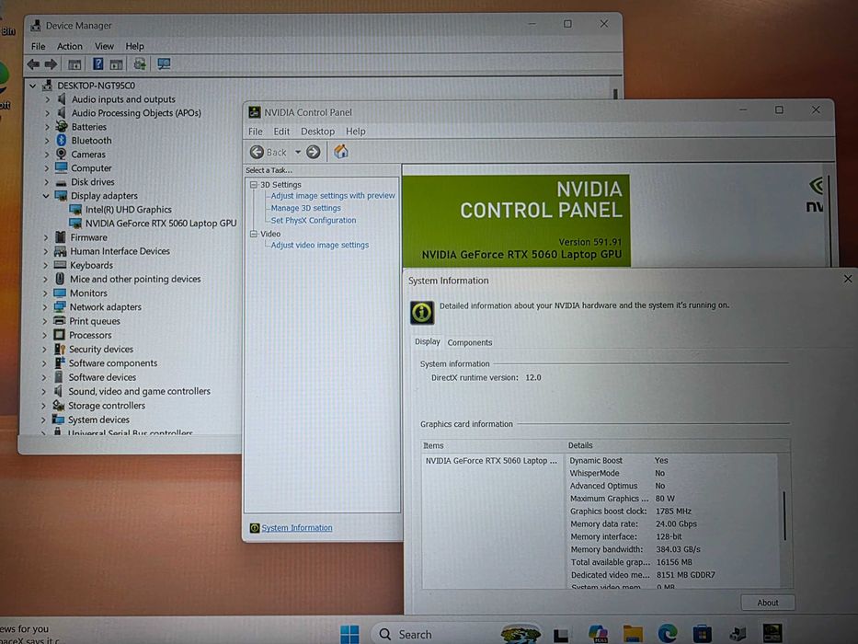Open Microsoft Edge from taskbar
Screen dimensions: 858x644
pos(667,634)
